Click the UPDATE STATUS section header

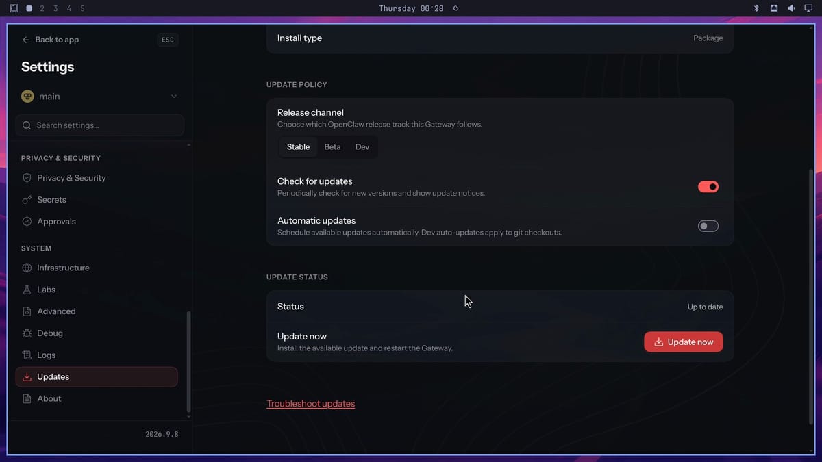297,277
